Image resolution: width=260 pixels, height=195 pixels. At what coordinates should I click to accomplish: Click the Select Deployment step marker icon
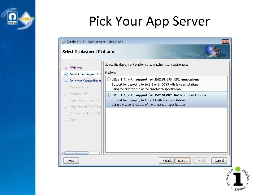[66, 74]
